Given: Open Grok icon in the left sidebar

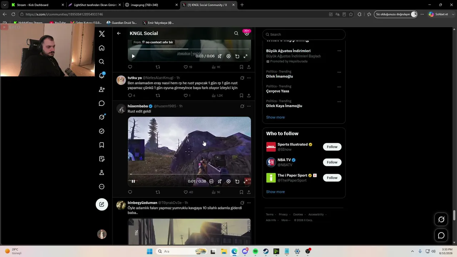Looking at the screenshot, I should click(102, 117).
